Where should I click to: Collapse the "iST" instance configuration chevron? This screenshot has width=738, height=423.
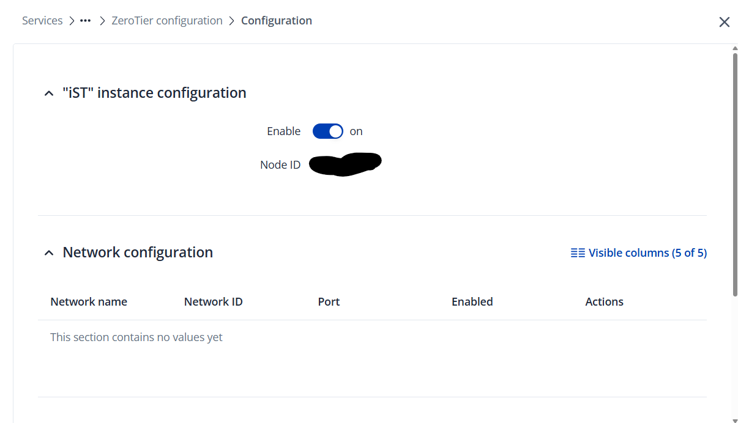[49, 94]
